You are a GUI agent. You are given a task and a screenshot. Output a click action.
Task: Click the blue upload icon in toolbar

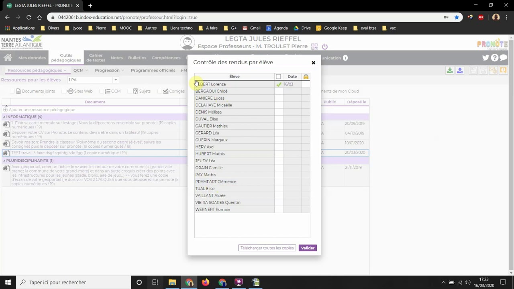click(460, 70)
